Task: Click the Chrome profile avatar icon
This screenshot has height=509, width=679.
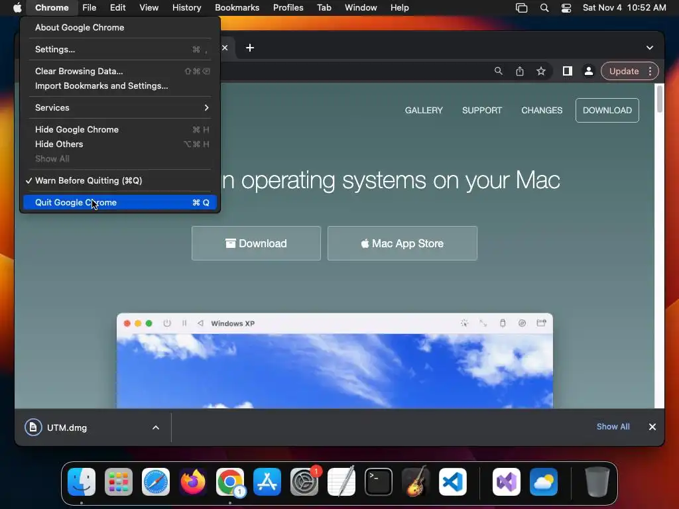Action: point(589,71)
